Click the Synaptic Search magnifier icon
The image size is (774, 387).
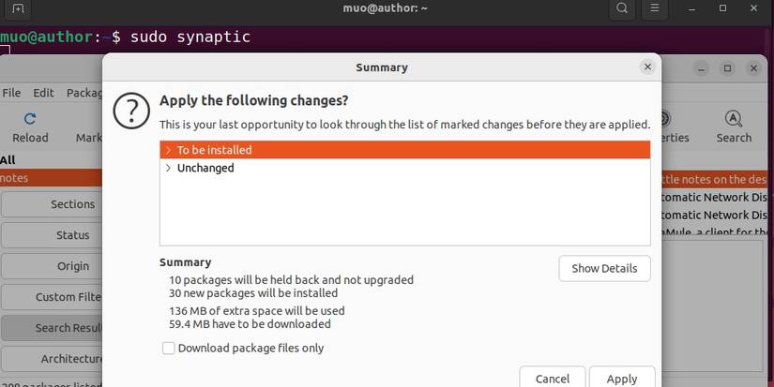[x=734, y=119]
